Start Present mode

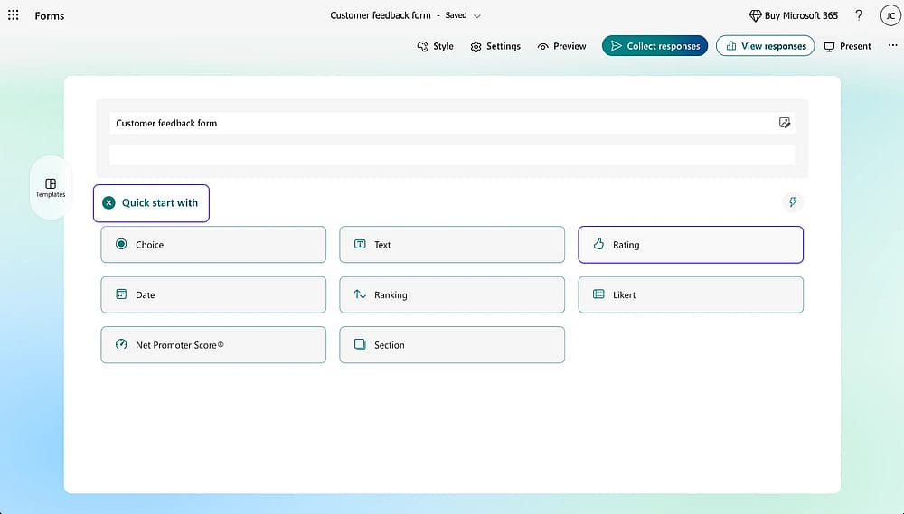click(847, 46)
